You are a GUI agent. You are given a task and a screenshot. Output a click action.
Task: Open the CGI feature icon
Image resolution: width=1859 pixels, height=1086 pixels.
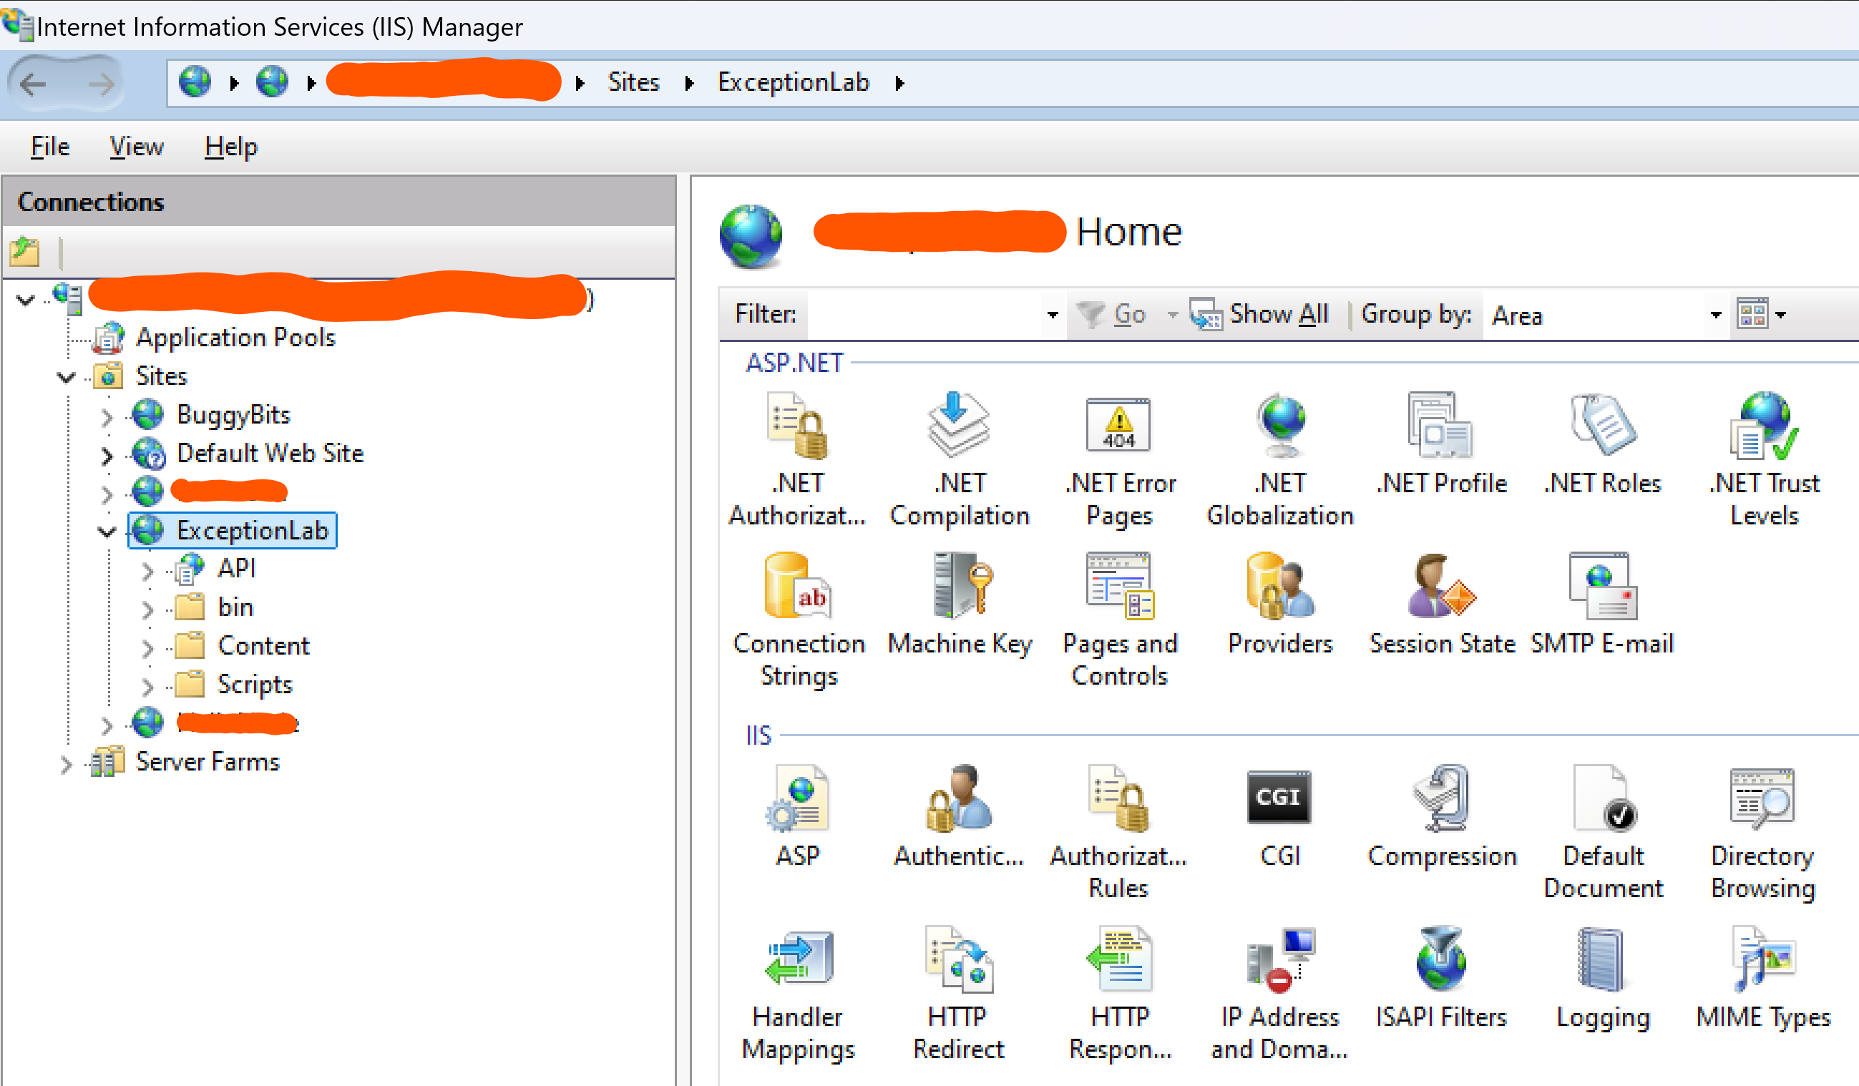tap(1279, 798)
